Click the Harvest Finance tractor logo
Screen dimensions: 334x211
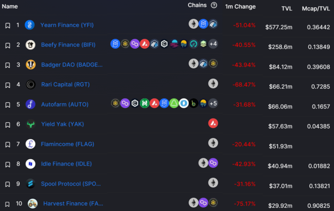[x=33, y=203]
